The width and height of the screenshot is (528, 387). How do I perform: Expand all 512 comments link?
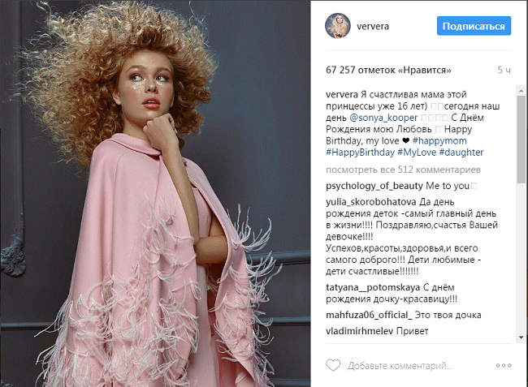(x=403, y=170)
